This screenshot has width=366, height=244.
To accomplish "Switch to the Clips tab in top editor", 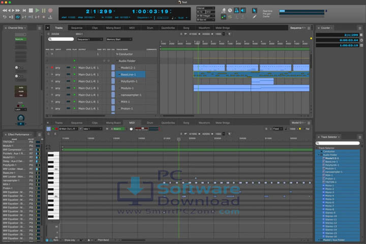I will click(95, 28).
